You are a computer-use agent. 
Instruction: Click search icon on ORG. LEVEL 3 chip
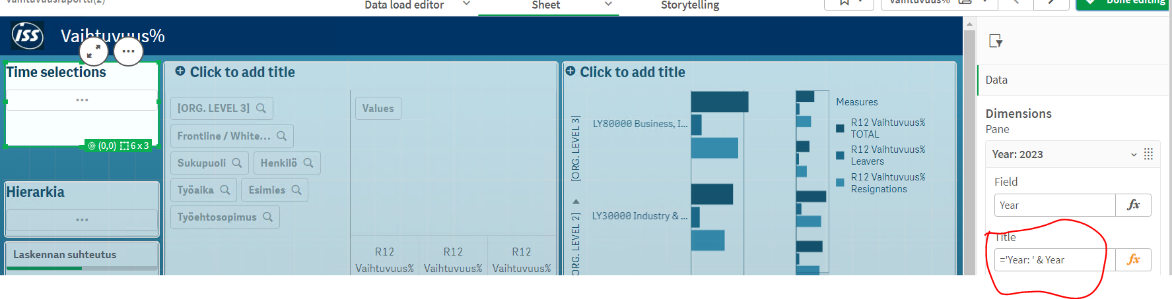tap(261, 108)
